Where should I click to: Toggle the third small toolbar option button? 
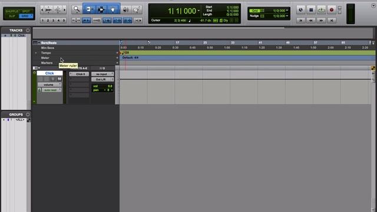[x=97, y=21]
